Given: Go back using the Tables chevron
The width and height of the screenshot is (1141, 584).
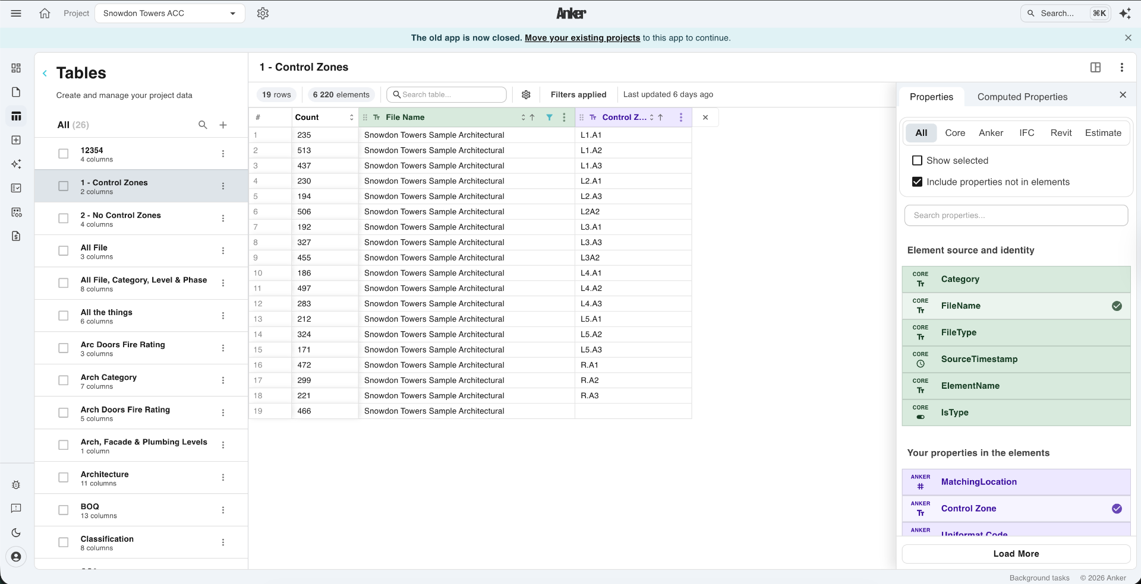Looking at the screenshot, I should (45, 73).
